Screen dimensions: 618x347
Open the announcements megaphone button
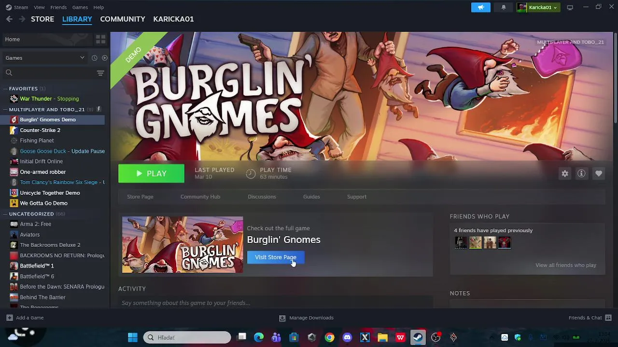[481, 7]
